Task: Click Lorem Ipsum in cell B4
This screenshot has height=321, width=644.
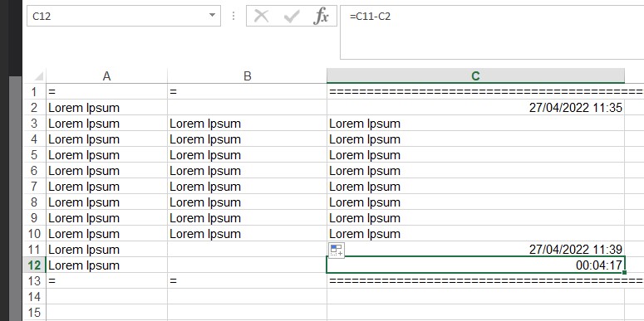Action: [205, 140]
